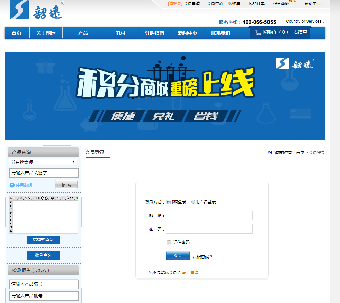
Task: Open dropdown arrow beside the undo icon
Action: 60,199
